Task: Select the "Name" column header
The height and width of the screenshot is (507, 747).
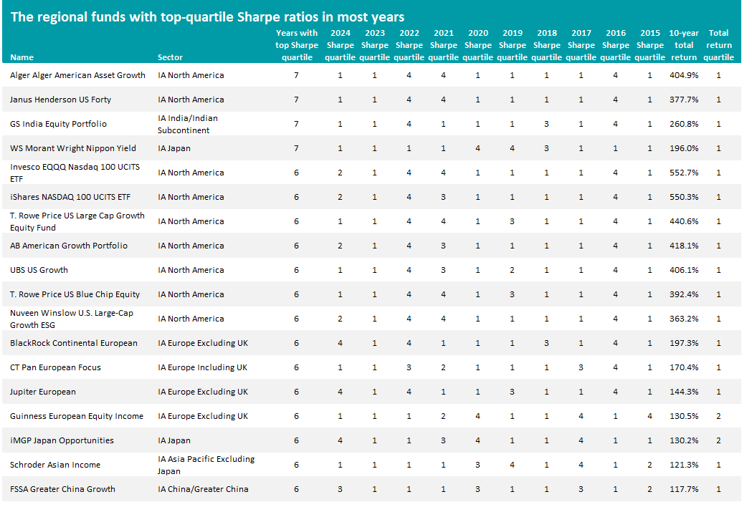Action: [22, 57]
